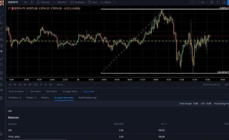This screenshot has width=229, height=140.
Task: Collapse the chart legend toggle
Action: click(x=9, y=8)
